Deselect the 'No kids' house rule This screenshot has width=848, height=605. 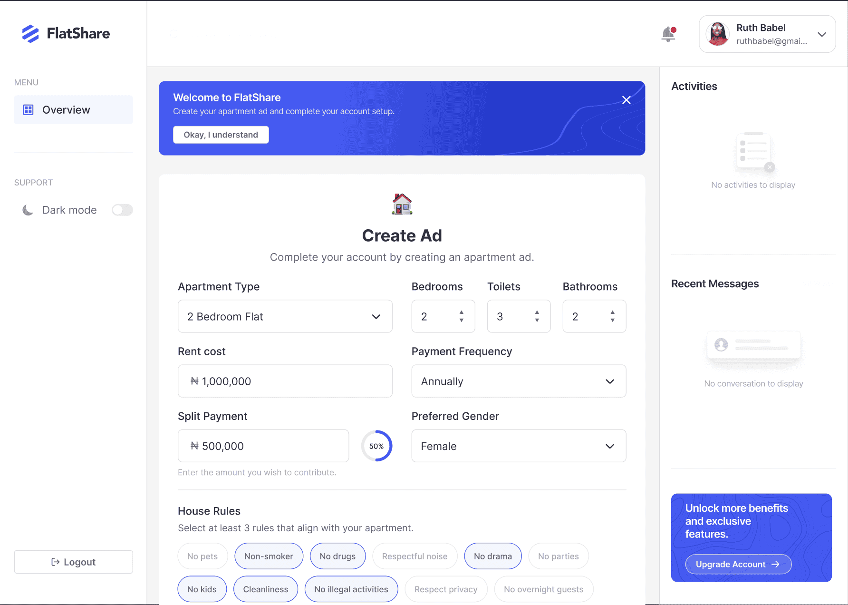[202, 589]
